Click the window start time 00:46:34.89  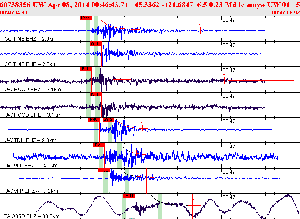14,13
